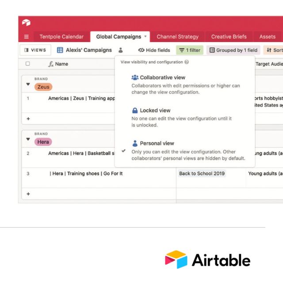
Task: Switch to Tentpole Calendar tab
Action: click(61, 37)
